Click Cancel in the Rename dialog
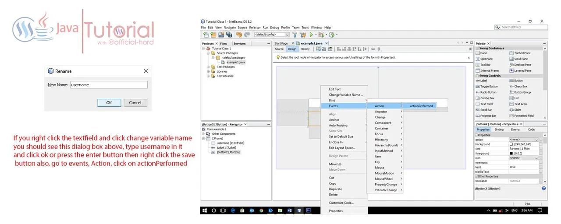Viewport: 561px width, 224px height. point(135,102)
